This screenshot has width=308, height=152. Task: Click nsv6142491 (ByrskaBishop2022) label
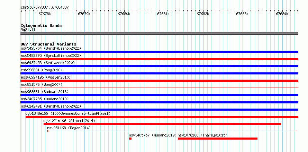51,106
